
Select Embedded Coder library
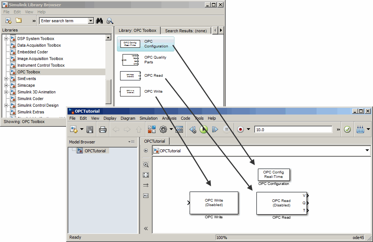tap(33, 52)
